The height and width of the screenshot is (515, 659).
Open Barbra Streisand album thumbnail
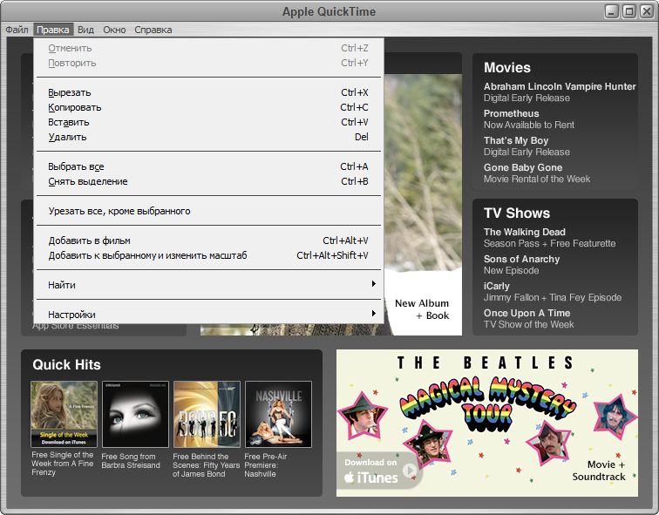(x=135, y=414)
